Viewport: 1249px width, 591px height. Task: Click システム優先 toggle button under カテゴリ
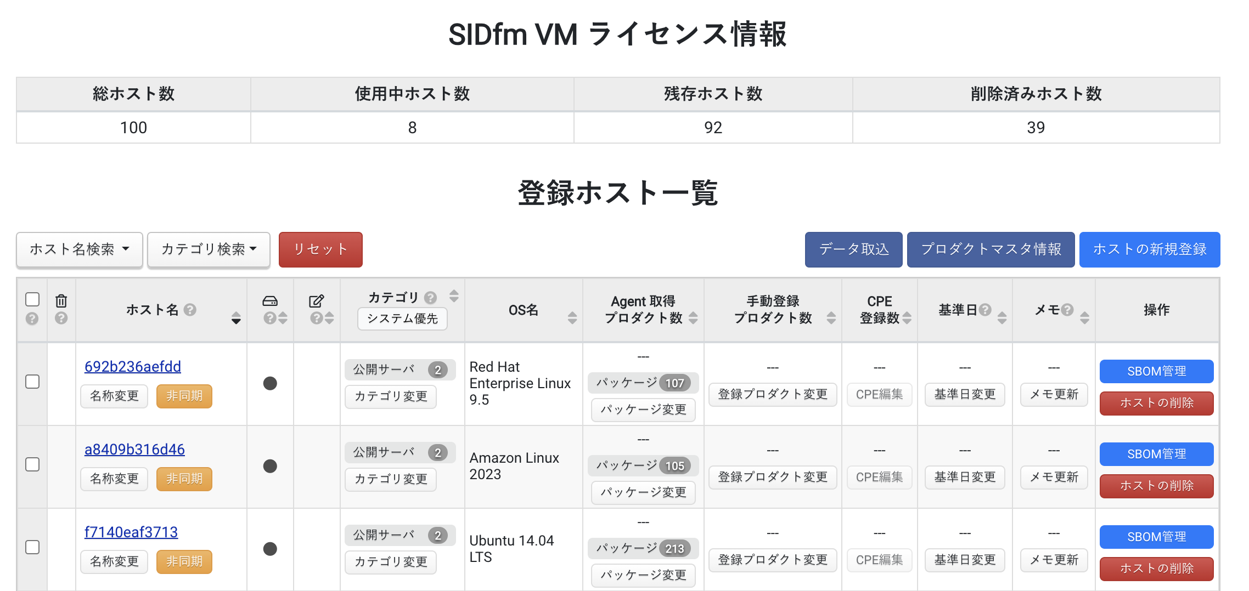[x=402, y=319]
